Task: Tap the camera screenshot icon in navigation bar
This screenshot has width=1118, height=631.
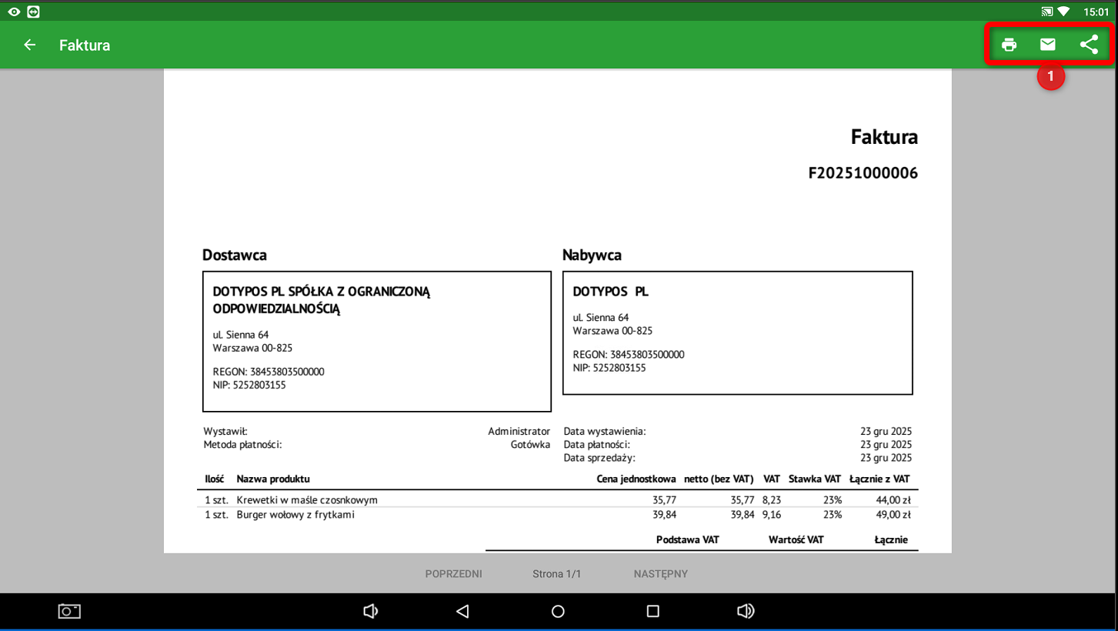Action: 69,611
